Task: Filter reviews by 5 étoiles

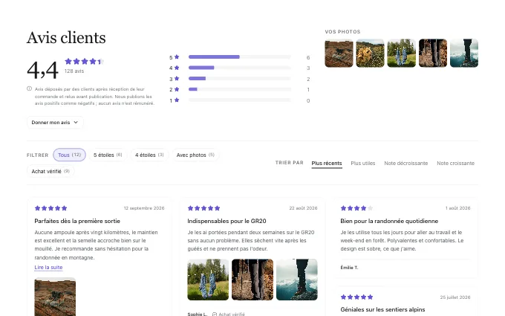Action: coord(108,155)
